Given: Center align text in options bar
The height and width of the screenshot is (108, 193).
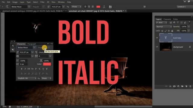Looking at the screenshot, I should point(89,7).
